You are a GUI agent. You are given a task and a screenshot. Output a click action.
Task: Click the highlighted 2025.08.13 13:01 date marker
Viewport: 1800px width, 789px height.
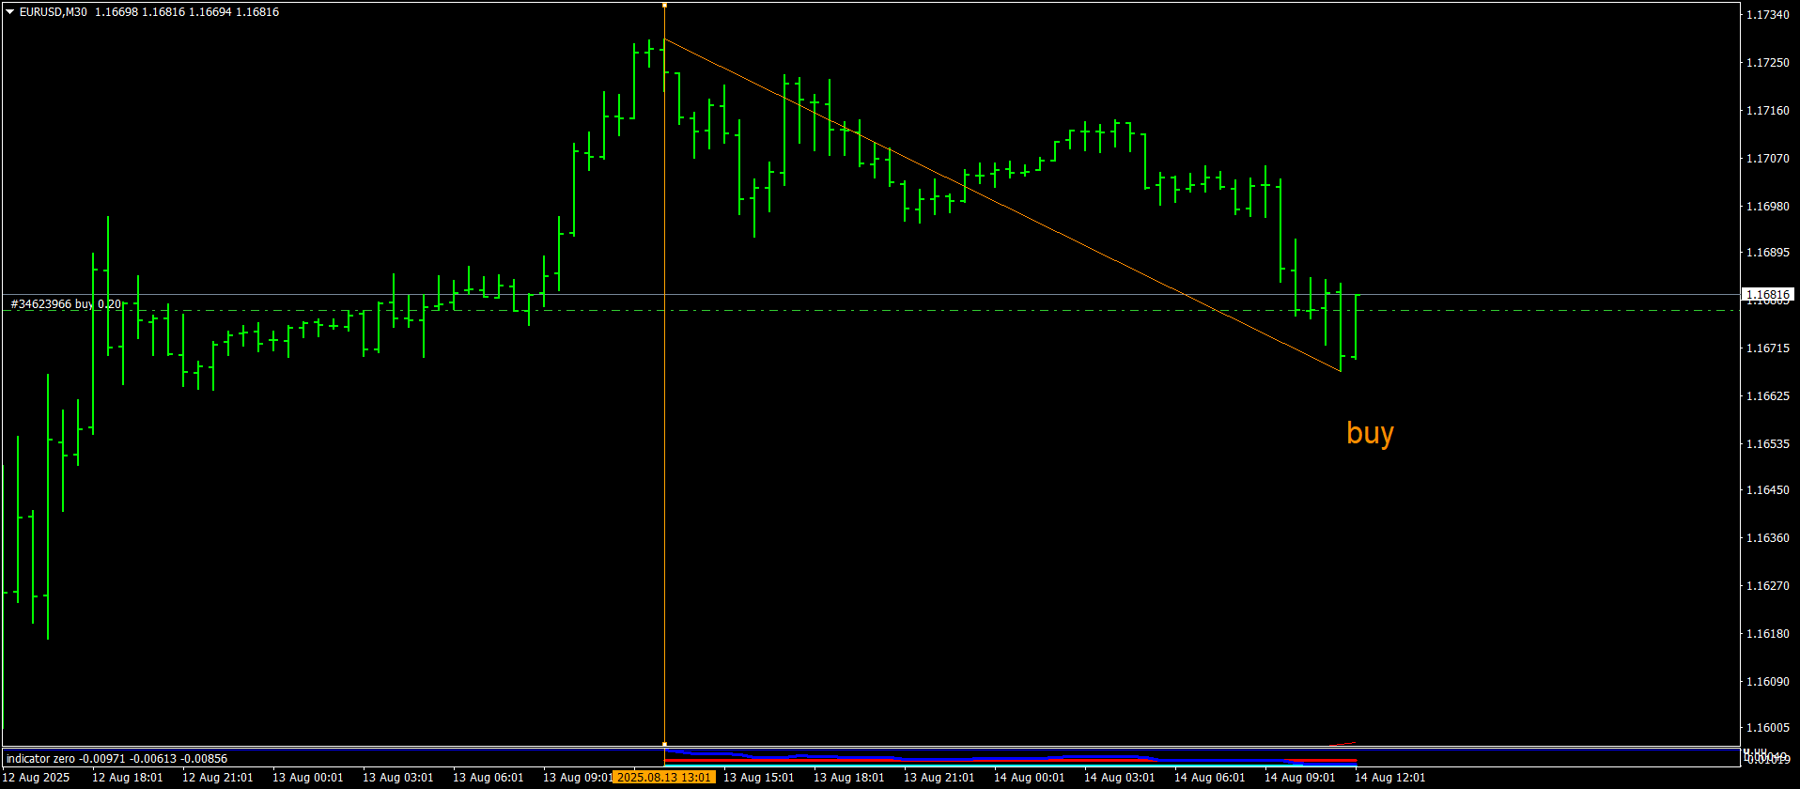point(664,778)
